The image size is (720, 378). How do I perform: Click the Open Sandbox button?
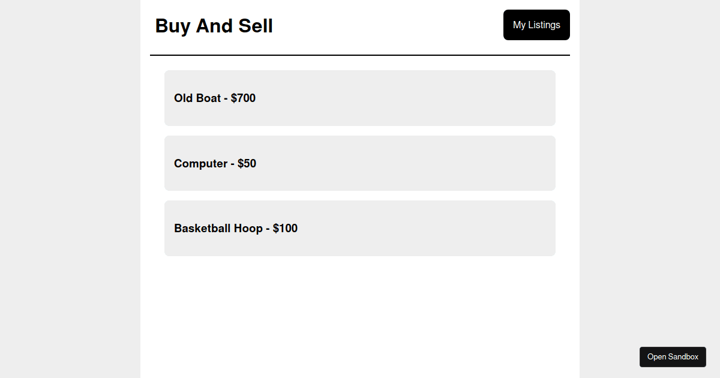[x=673, y=357]
